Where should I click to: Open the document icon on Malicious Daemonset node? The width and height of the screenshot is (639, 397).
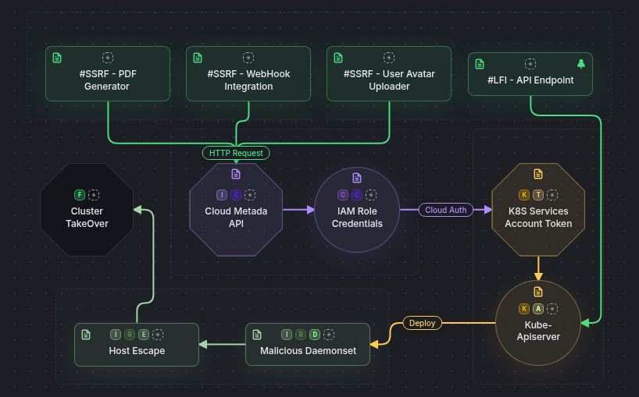[x=257, y=335]
